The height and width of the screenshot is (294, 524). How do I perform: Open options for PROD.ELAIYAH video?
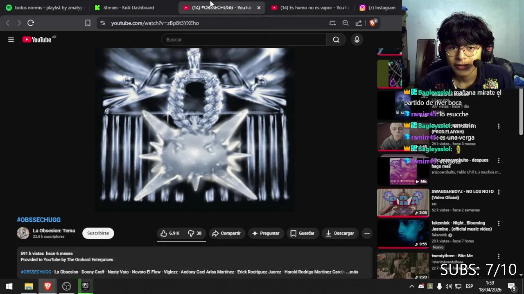pos(499,127)
